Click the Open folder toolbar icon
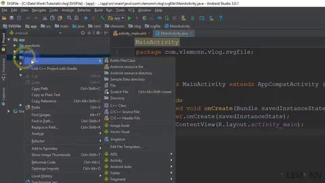 coord(4,18)
